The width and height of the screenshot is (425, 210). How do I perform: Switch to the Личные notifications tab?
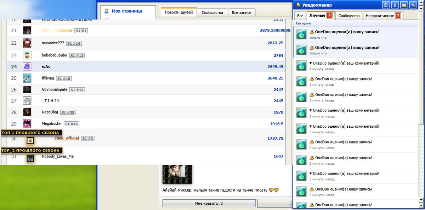tap(321, 15)
